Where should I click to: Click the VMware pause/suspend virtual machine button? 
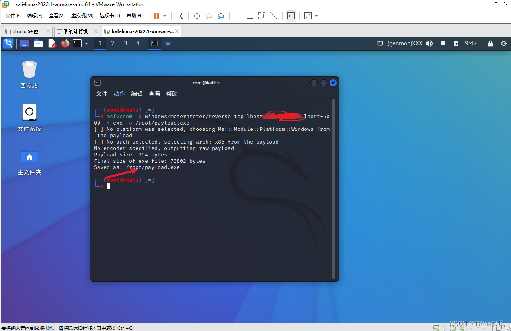click(156, 16)
